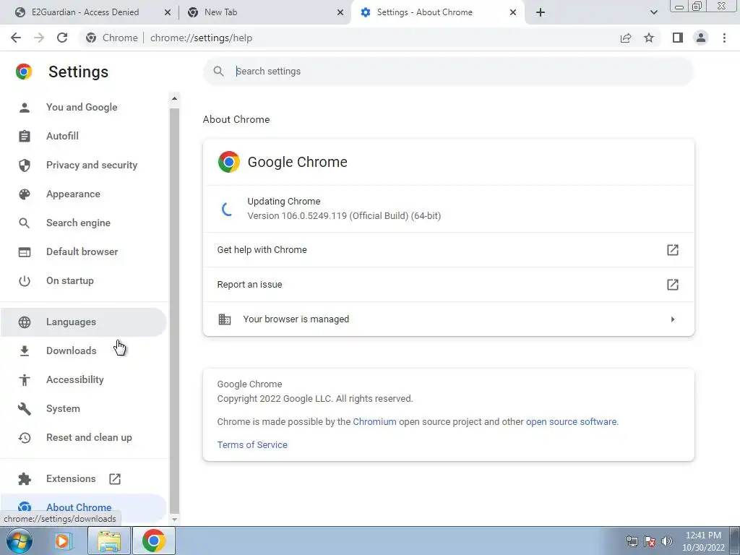Click the download arrow icon beside Downloads

24,351
